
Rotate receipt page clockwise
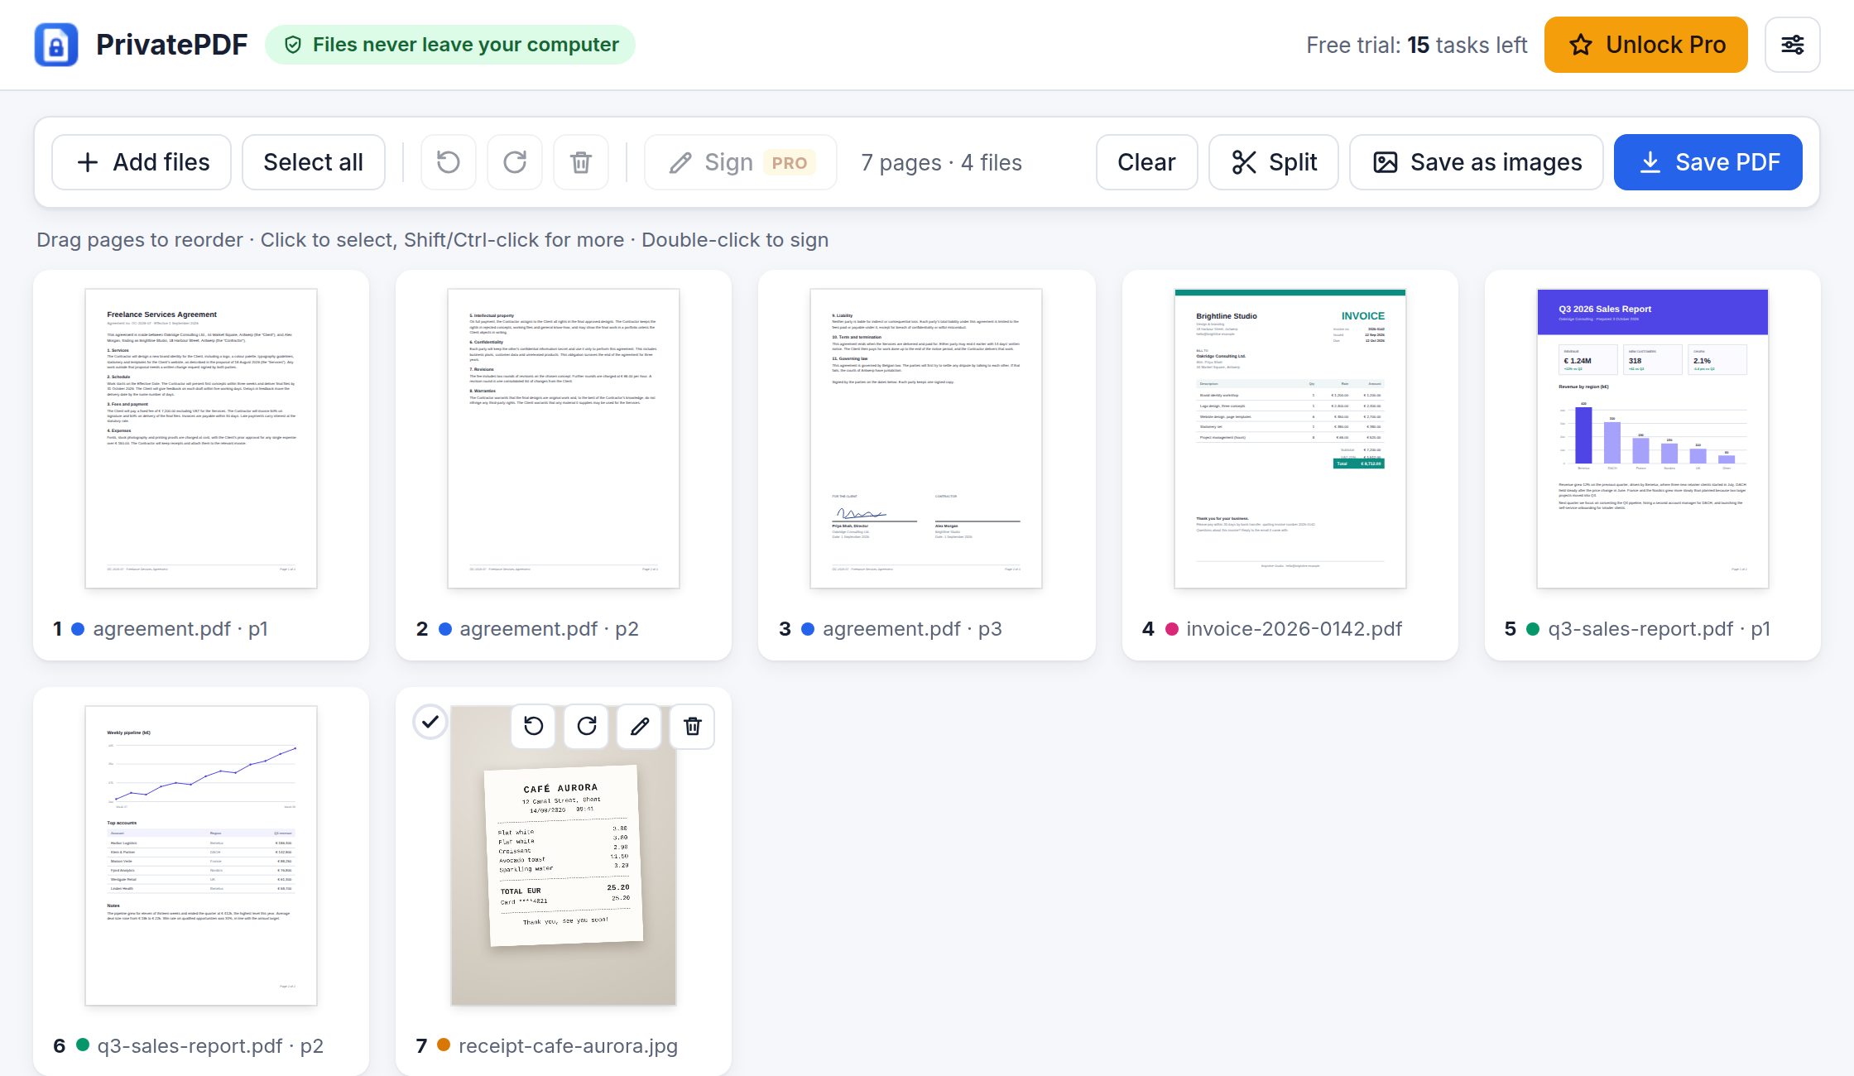pos(587,727)
